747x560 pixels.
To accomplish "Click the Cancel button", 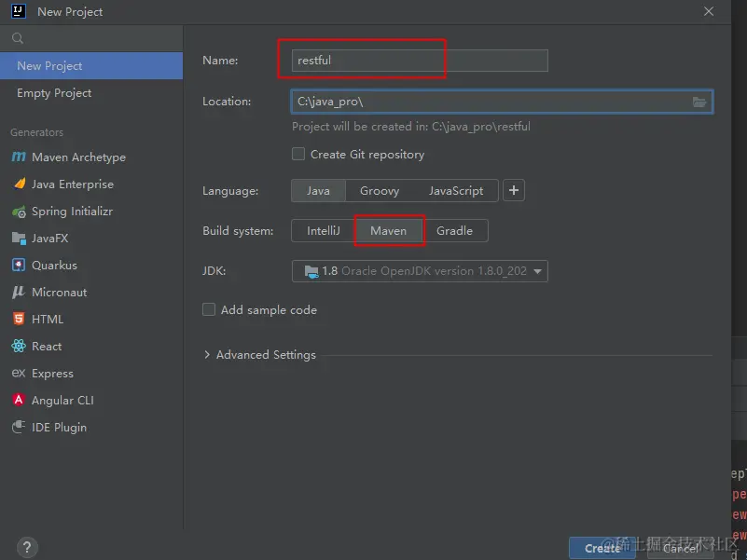I will pos(681,548).
